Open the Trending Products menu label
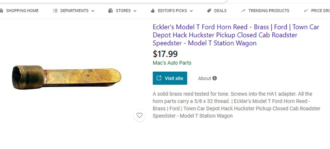This screenshot has height=149, width=330. [x=269, y=11]
